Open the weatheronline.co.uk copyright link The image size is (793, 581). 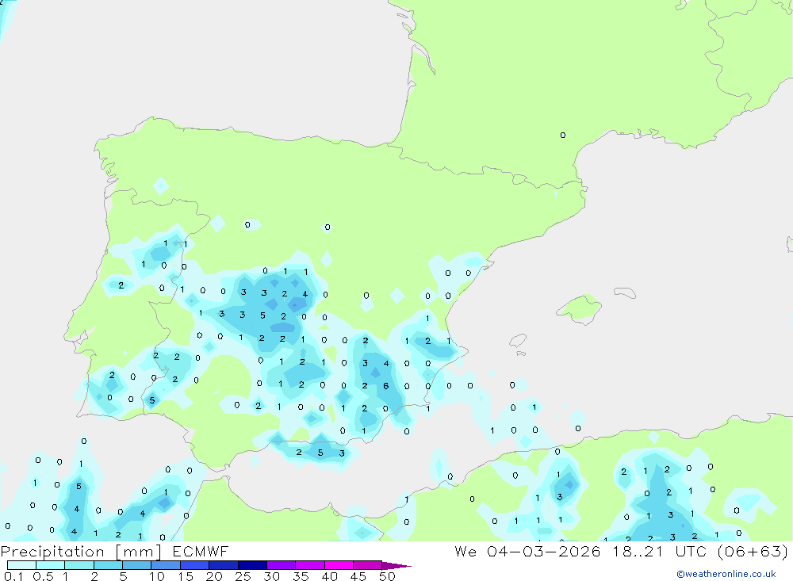tap(726, 574)
